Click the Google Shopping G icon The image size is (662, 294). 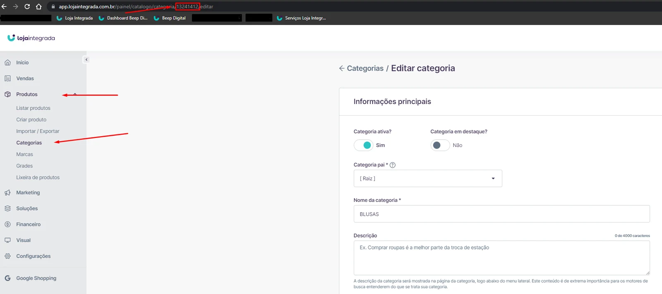[x=7, y=278]
